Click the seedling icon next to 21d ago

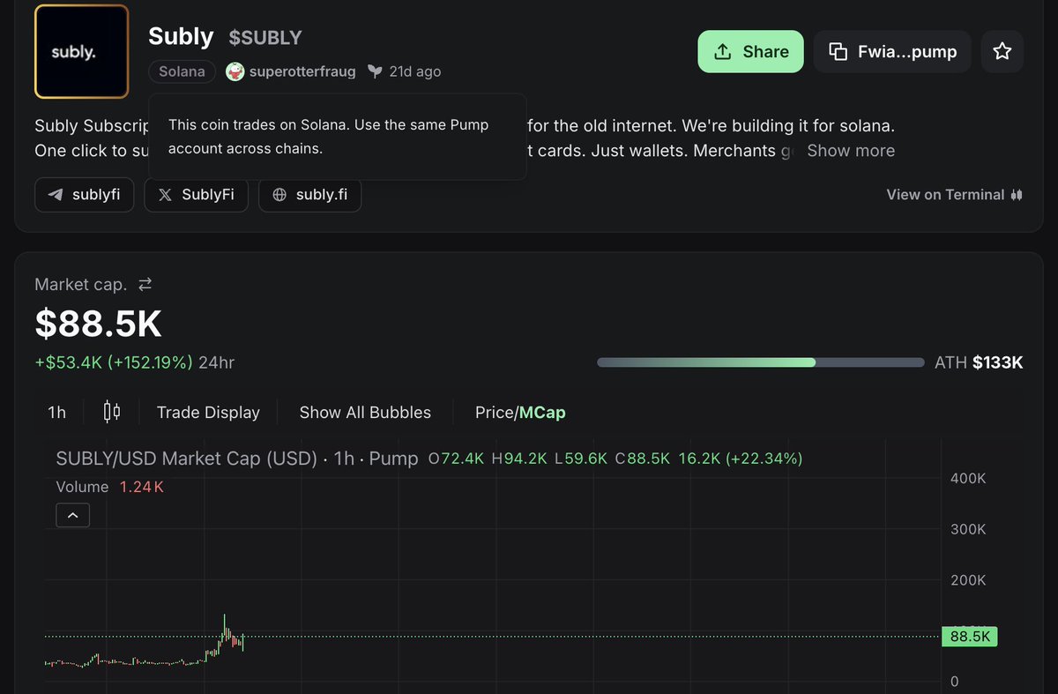click(x=375, y=71)
